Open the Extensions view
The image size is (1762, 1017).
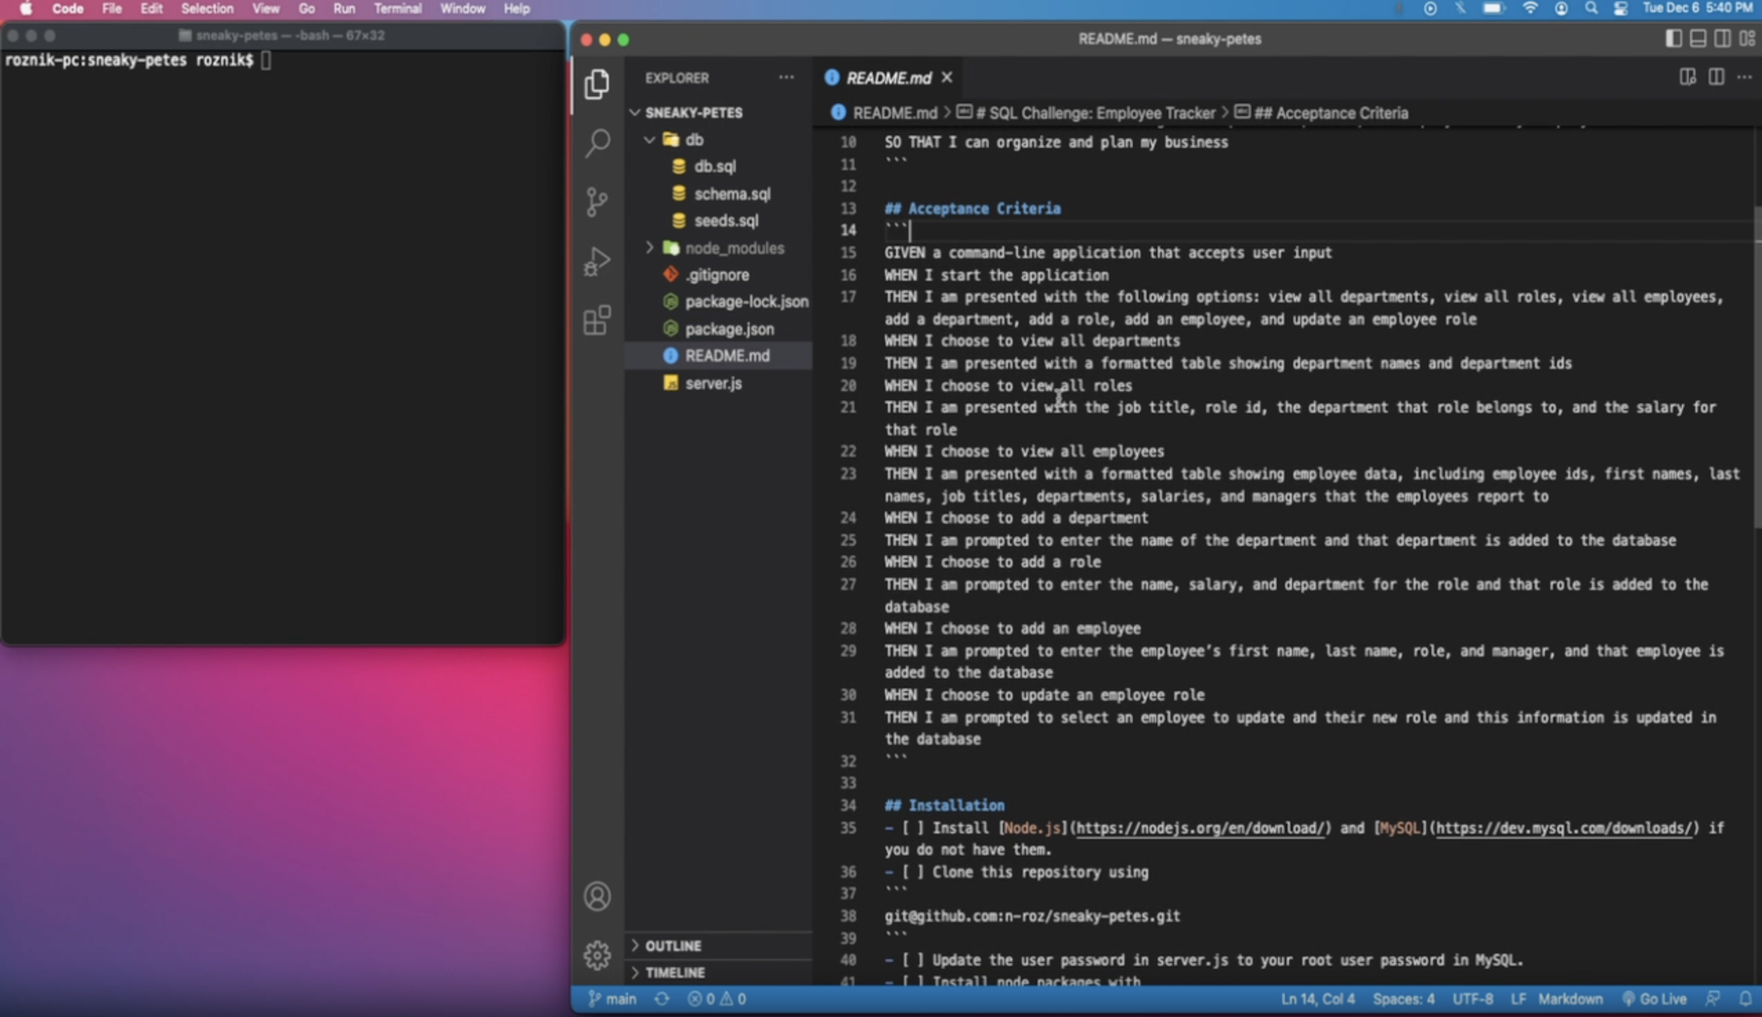[597, 320]
